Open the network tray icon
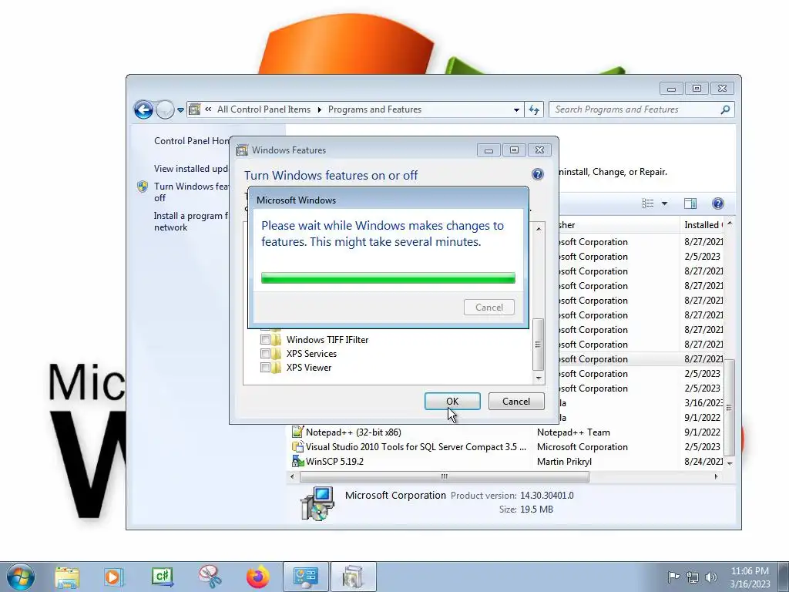 tap(693, 577)
